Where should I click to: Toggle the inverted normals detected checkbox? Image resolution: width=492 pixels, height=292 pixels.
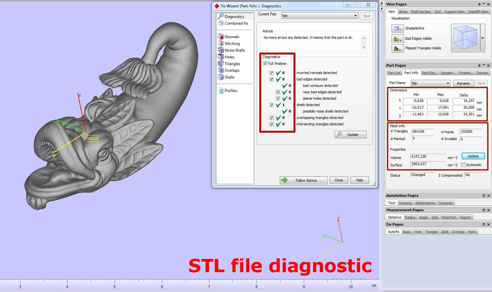(x=271, y=73)
